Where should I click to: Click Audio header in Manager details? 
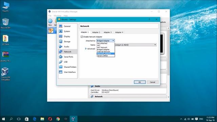pyautogui.click(x=97, y=86)
